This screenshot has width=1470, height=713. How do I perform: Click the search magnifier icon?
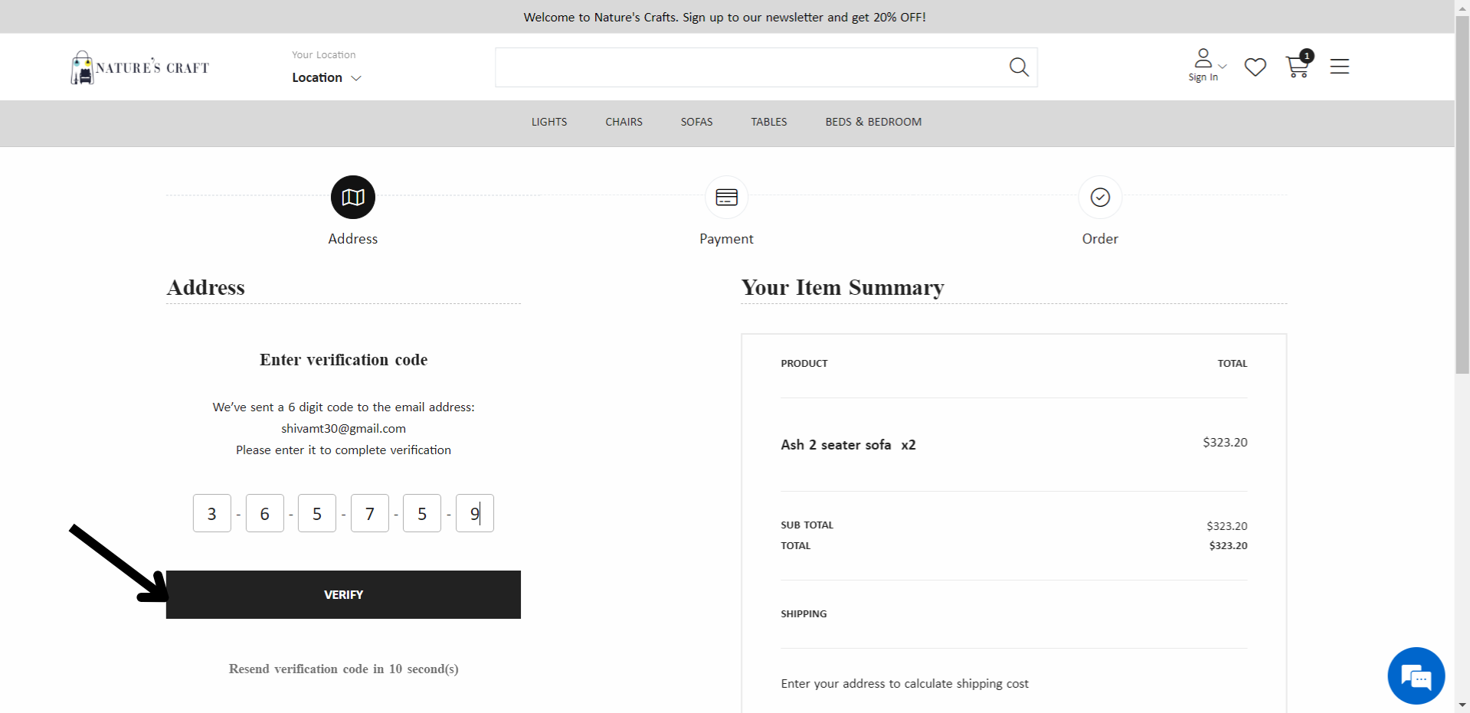(1019, 67)
